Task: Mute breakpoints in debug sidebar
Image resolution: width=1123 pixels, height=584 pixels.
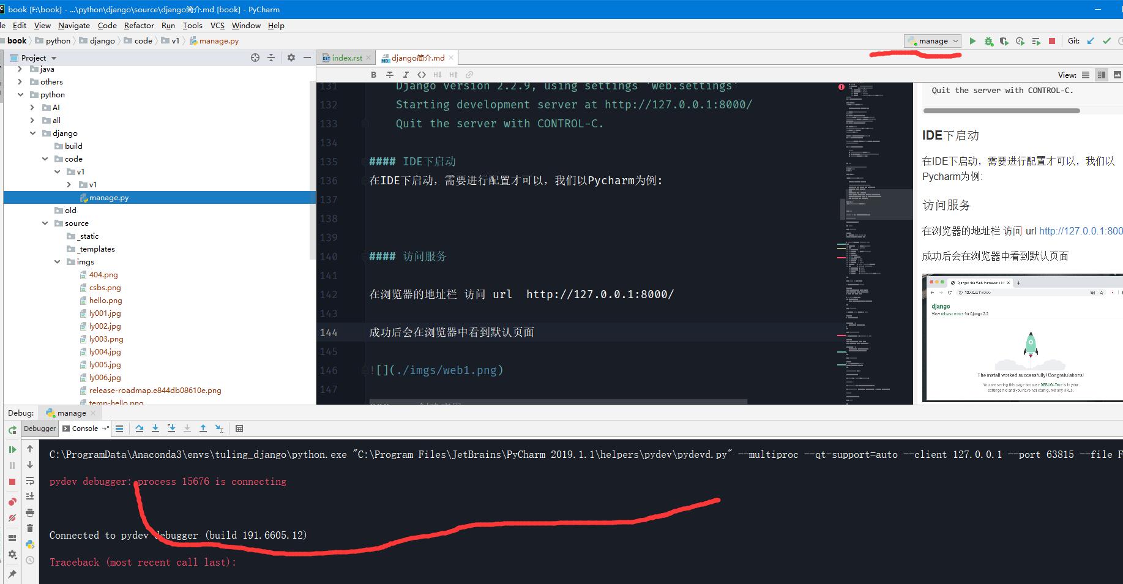Action: pyautogui.click(x=12, y=518)
